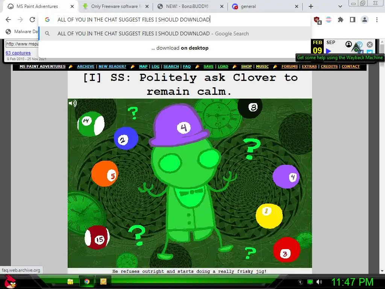The height and width of the screenshot is (289, 385).
Task: Open the yellow app taskbar icon
Action: pos(103,281)
